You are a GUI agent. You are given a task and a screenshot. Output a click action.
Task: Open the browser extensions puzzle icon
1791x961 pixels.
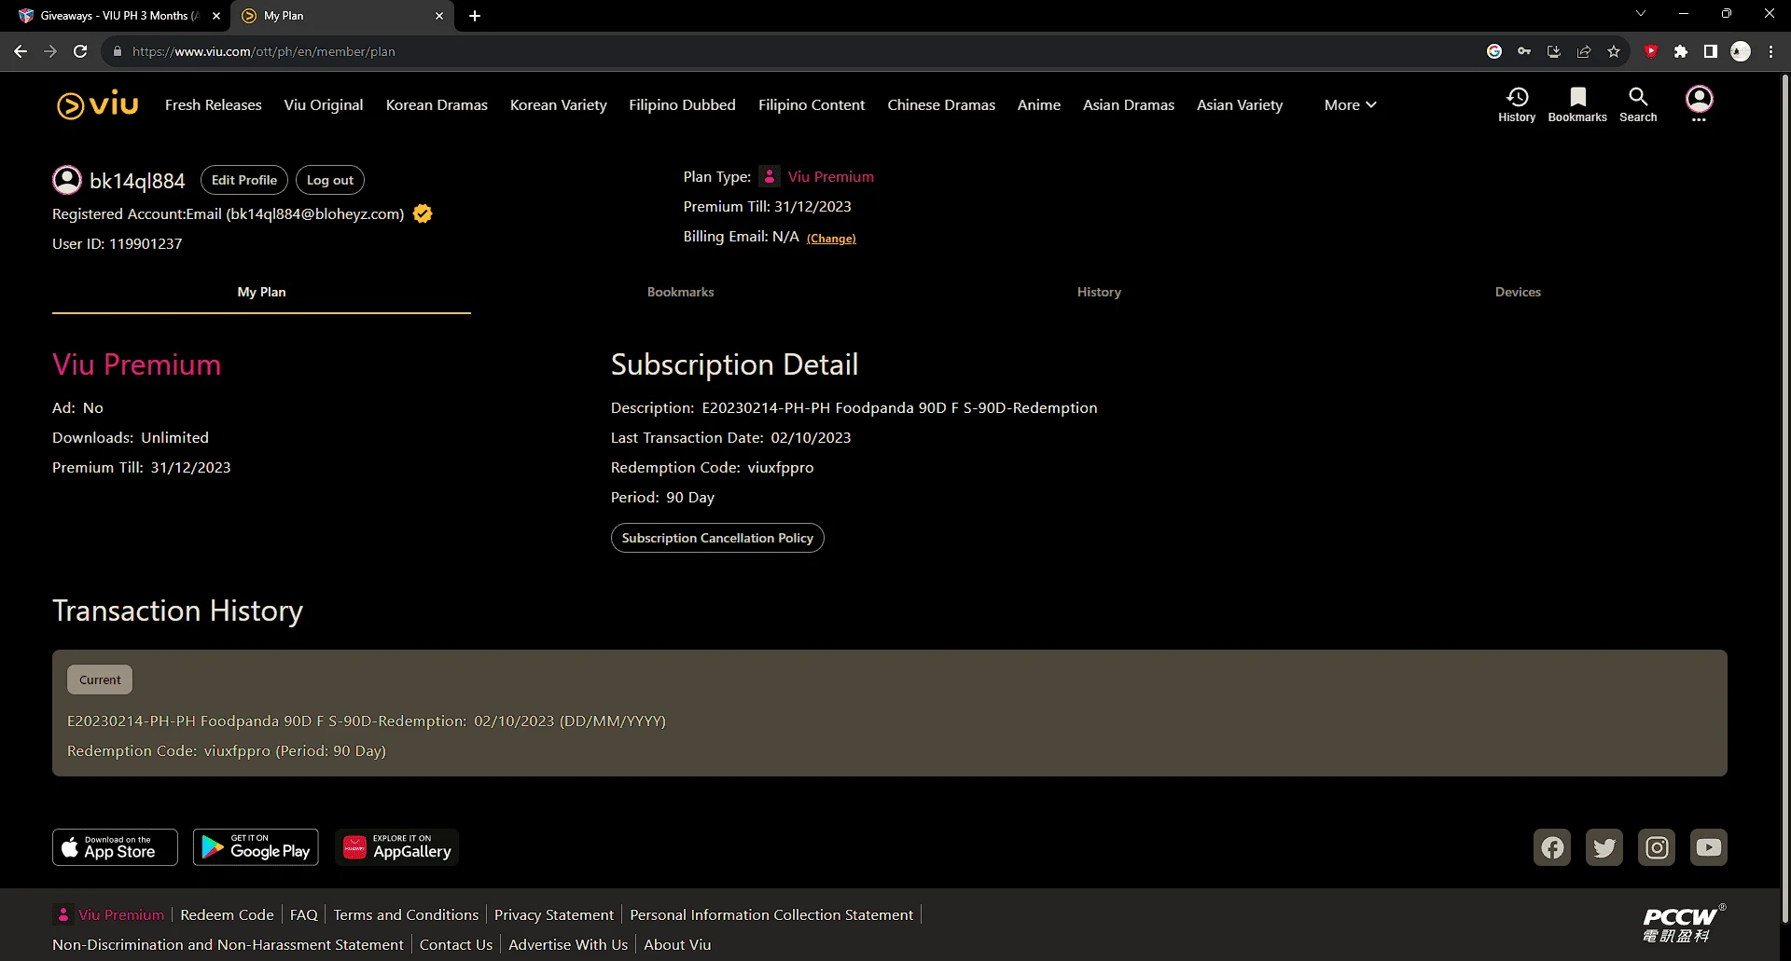coord(1681,51)
